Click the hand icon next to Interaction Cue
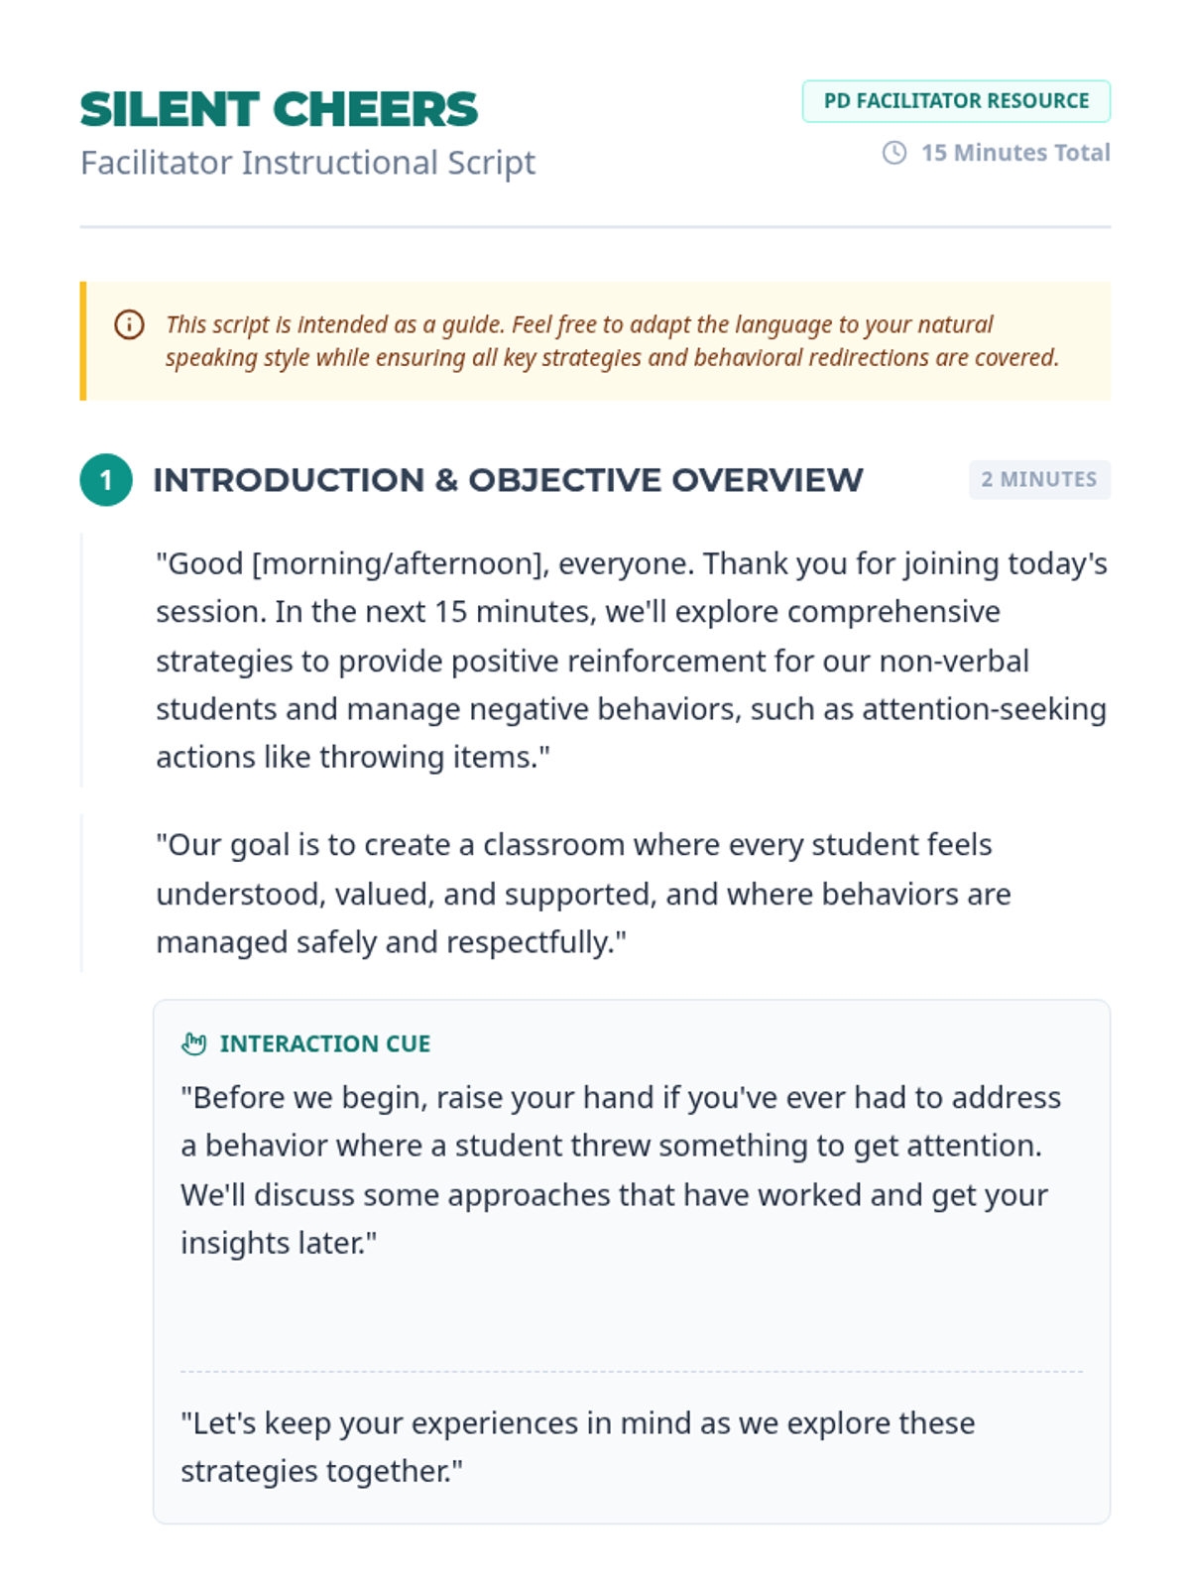The width and height of the screenshot is (1190, 1587). pyautogui.click(x=194, y=1043)
